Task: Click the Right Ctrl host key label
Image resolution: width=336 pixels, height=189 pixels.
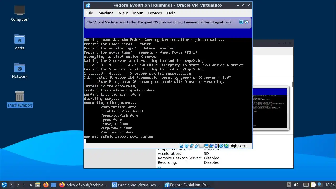Action: (x=238, y=146)
